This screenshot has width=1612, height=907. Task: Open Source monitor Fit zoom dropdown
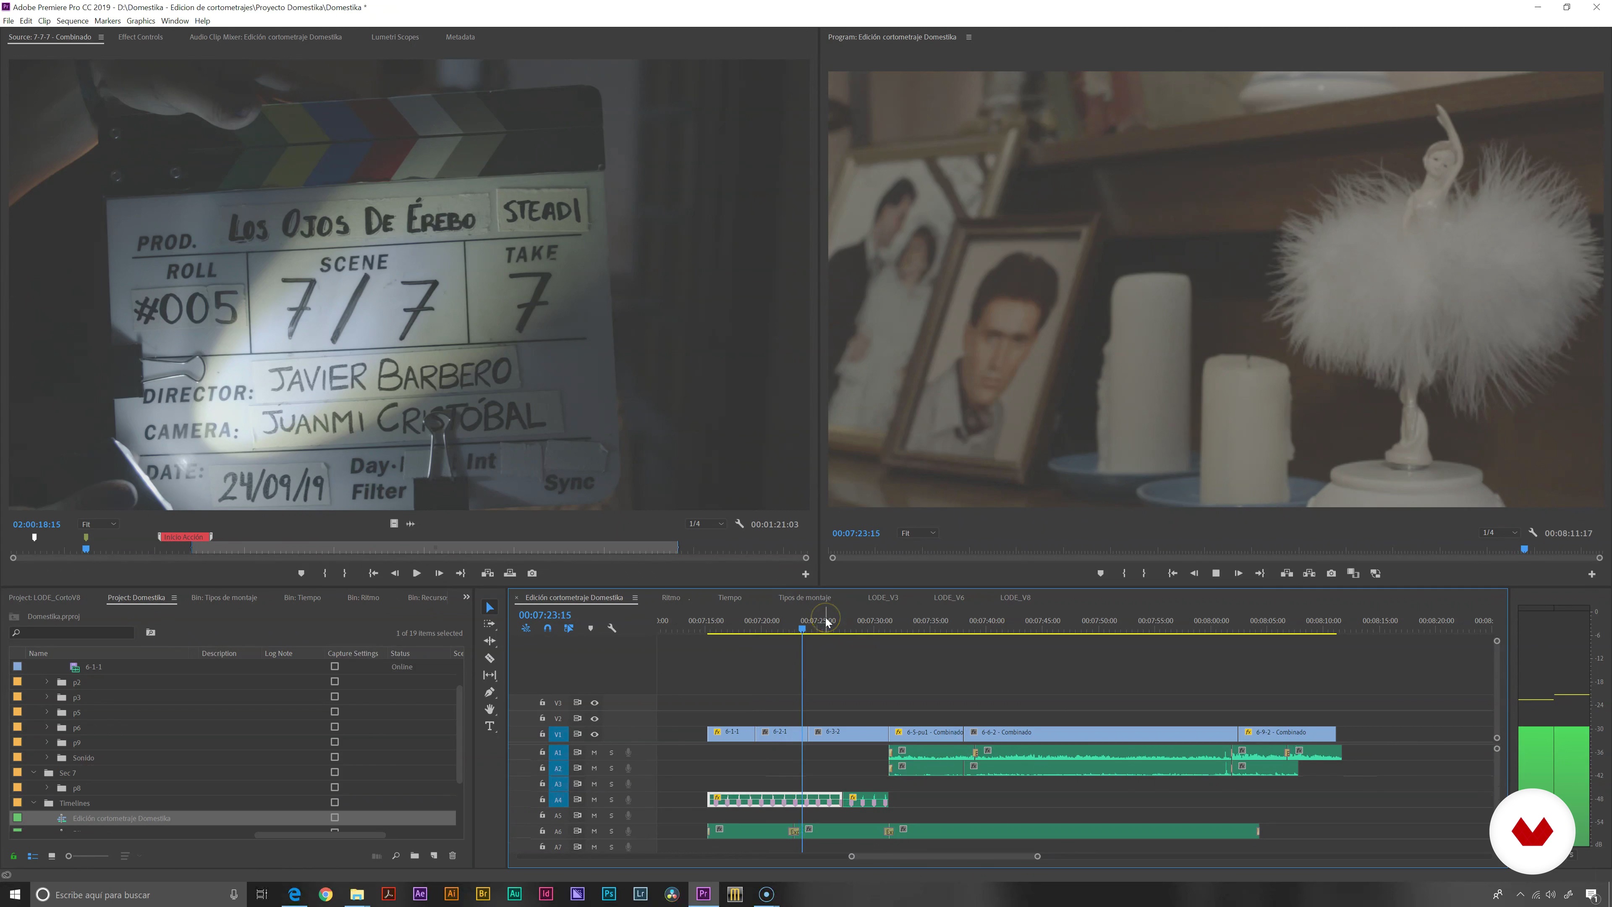coord(98,524)
